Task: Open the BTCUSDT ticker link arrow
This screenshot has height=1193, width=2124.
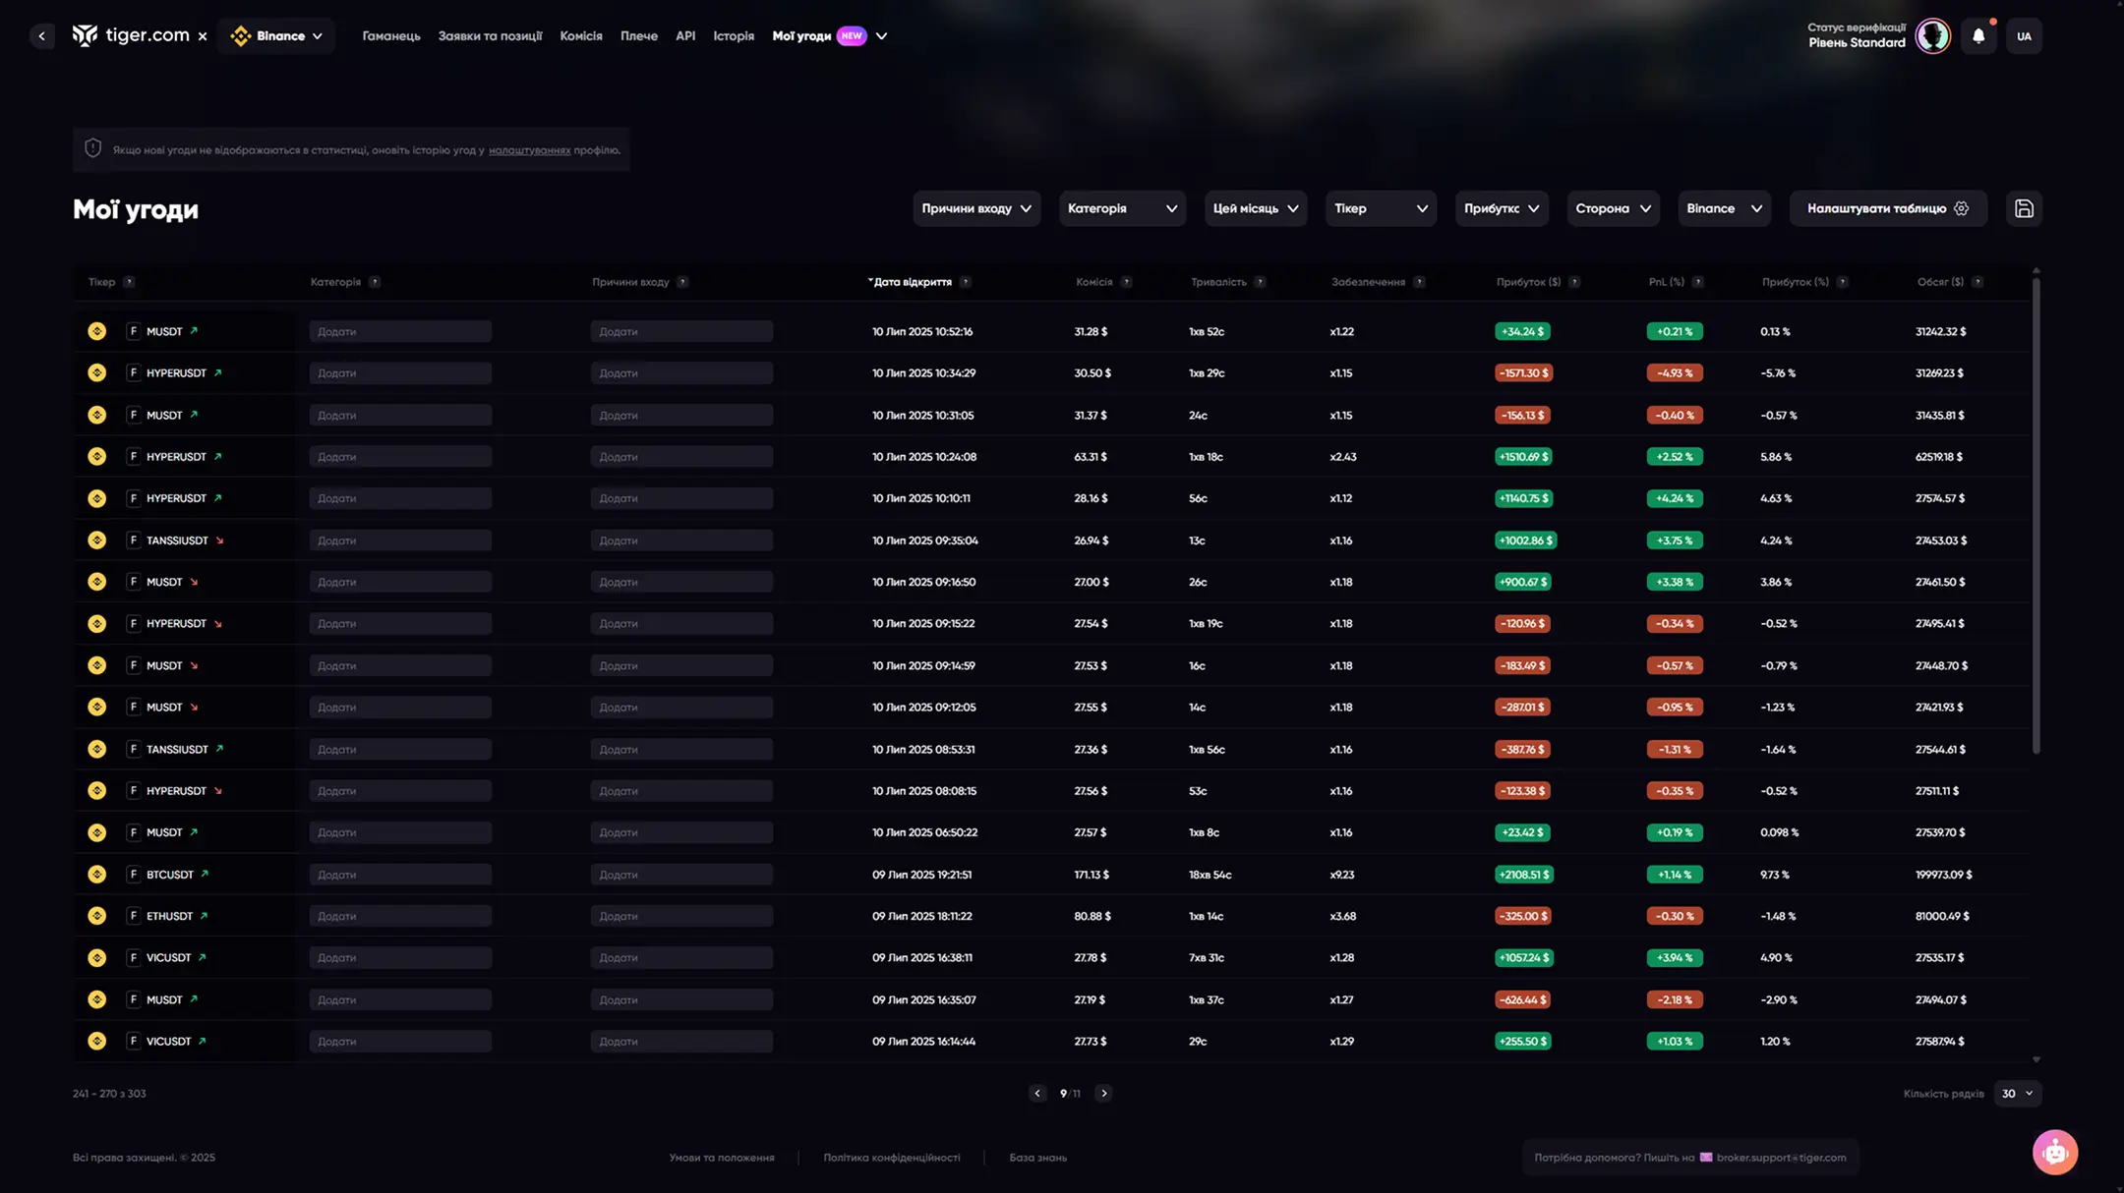Action: tap(205, 874)
